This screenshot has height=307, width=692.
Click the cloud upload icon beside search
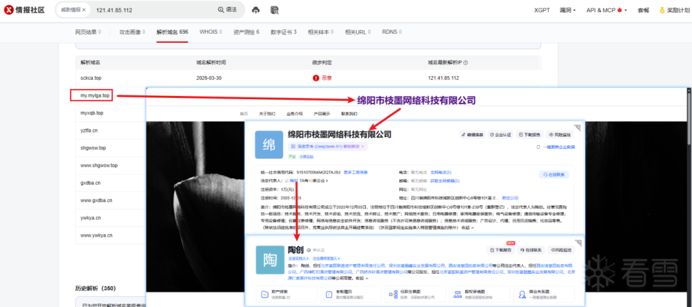256,10
